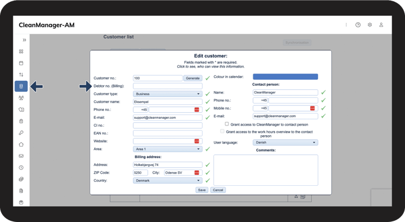
Task: Open the document icon in sidebar
Action: pos(21,191)
